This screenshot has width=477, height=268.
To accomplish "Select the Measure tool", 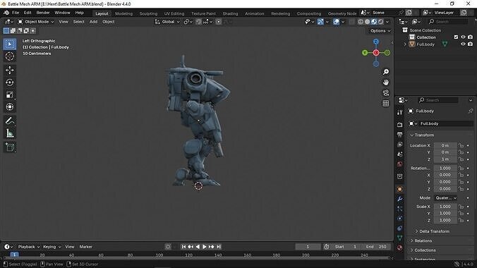I will (x=10, y=133).
